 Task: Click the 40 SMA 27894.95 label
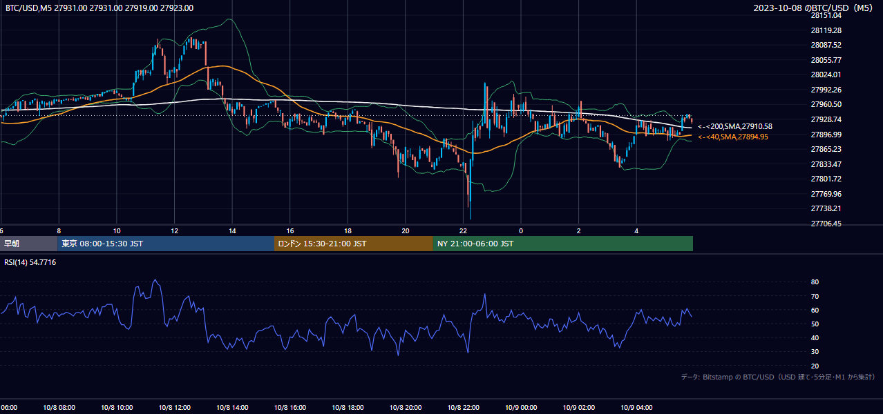(x=733, y=137)
